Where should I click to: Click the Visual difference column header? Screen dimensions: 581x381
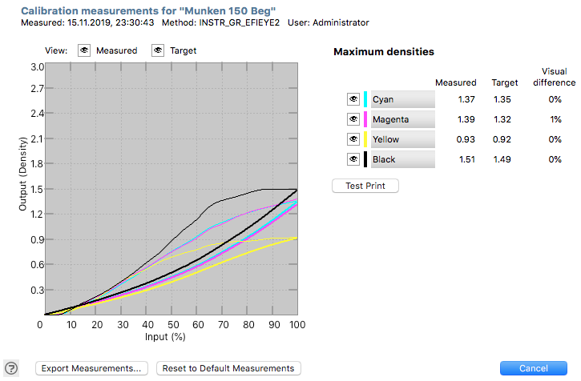554,77
